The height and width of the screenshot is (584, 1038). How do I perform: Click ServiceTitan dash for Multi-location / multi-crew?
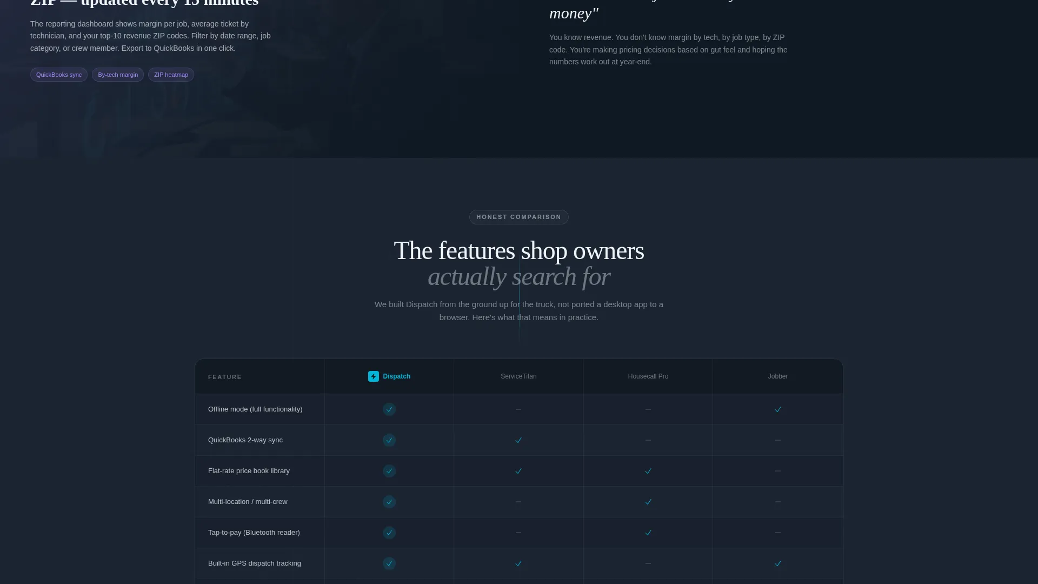(518, 502)
